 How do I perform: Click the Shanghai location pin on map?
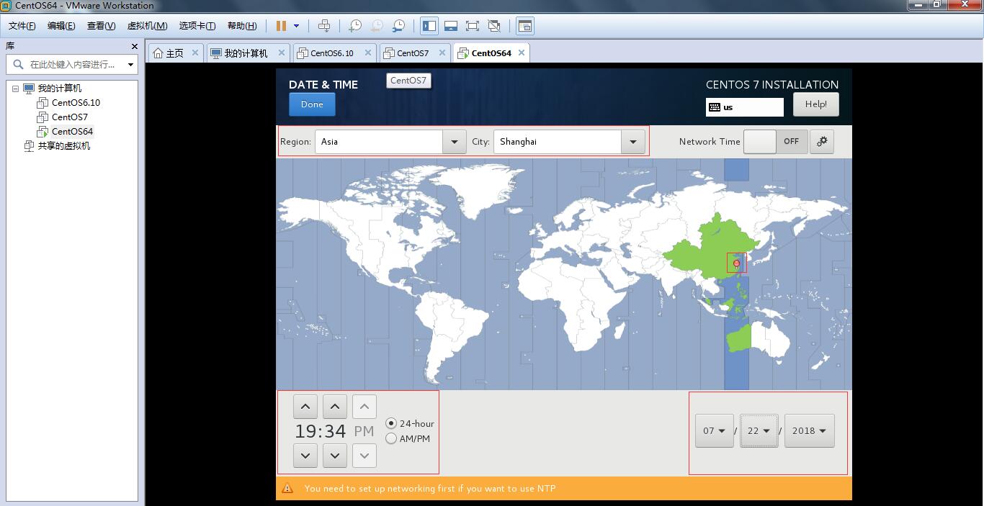click(x=736, y=264)
